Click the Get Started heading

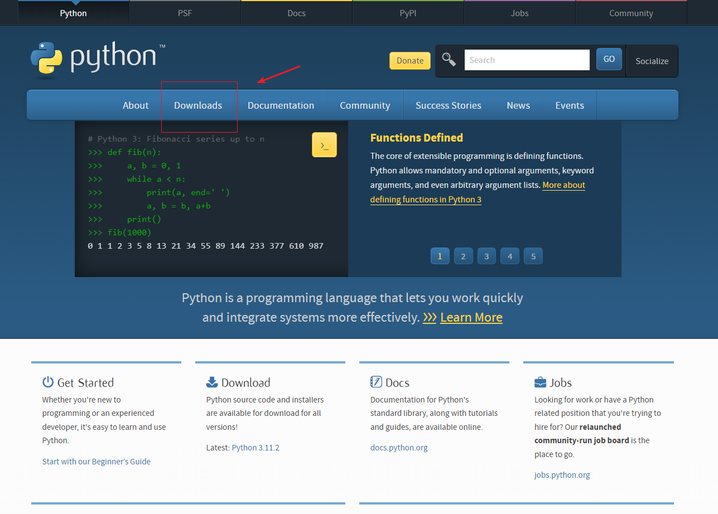[85, 382]
